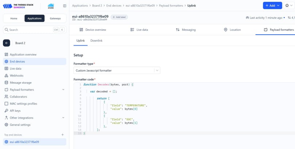
Task: Click Applications in the breadcrumb
Action: point(80,5)
